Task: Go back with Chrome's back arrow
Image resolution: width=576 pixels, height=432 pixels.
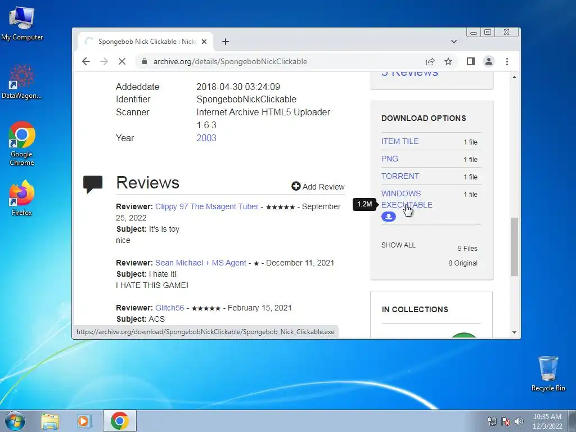Action: coord(86,61)
